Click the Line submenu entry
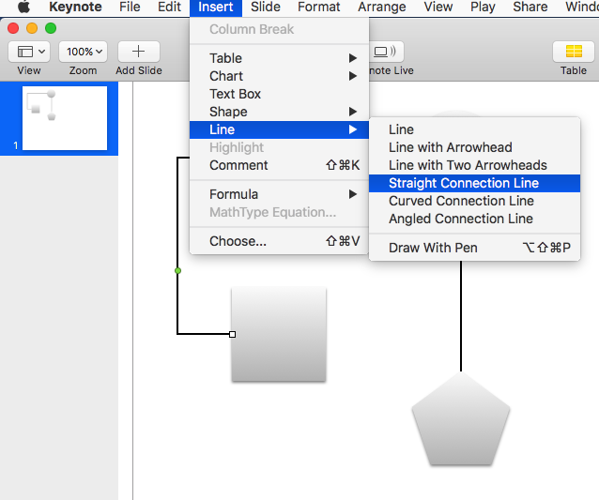599x500 pixels. pos(279,129)
